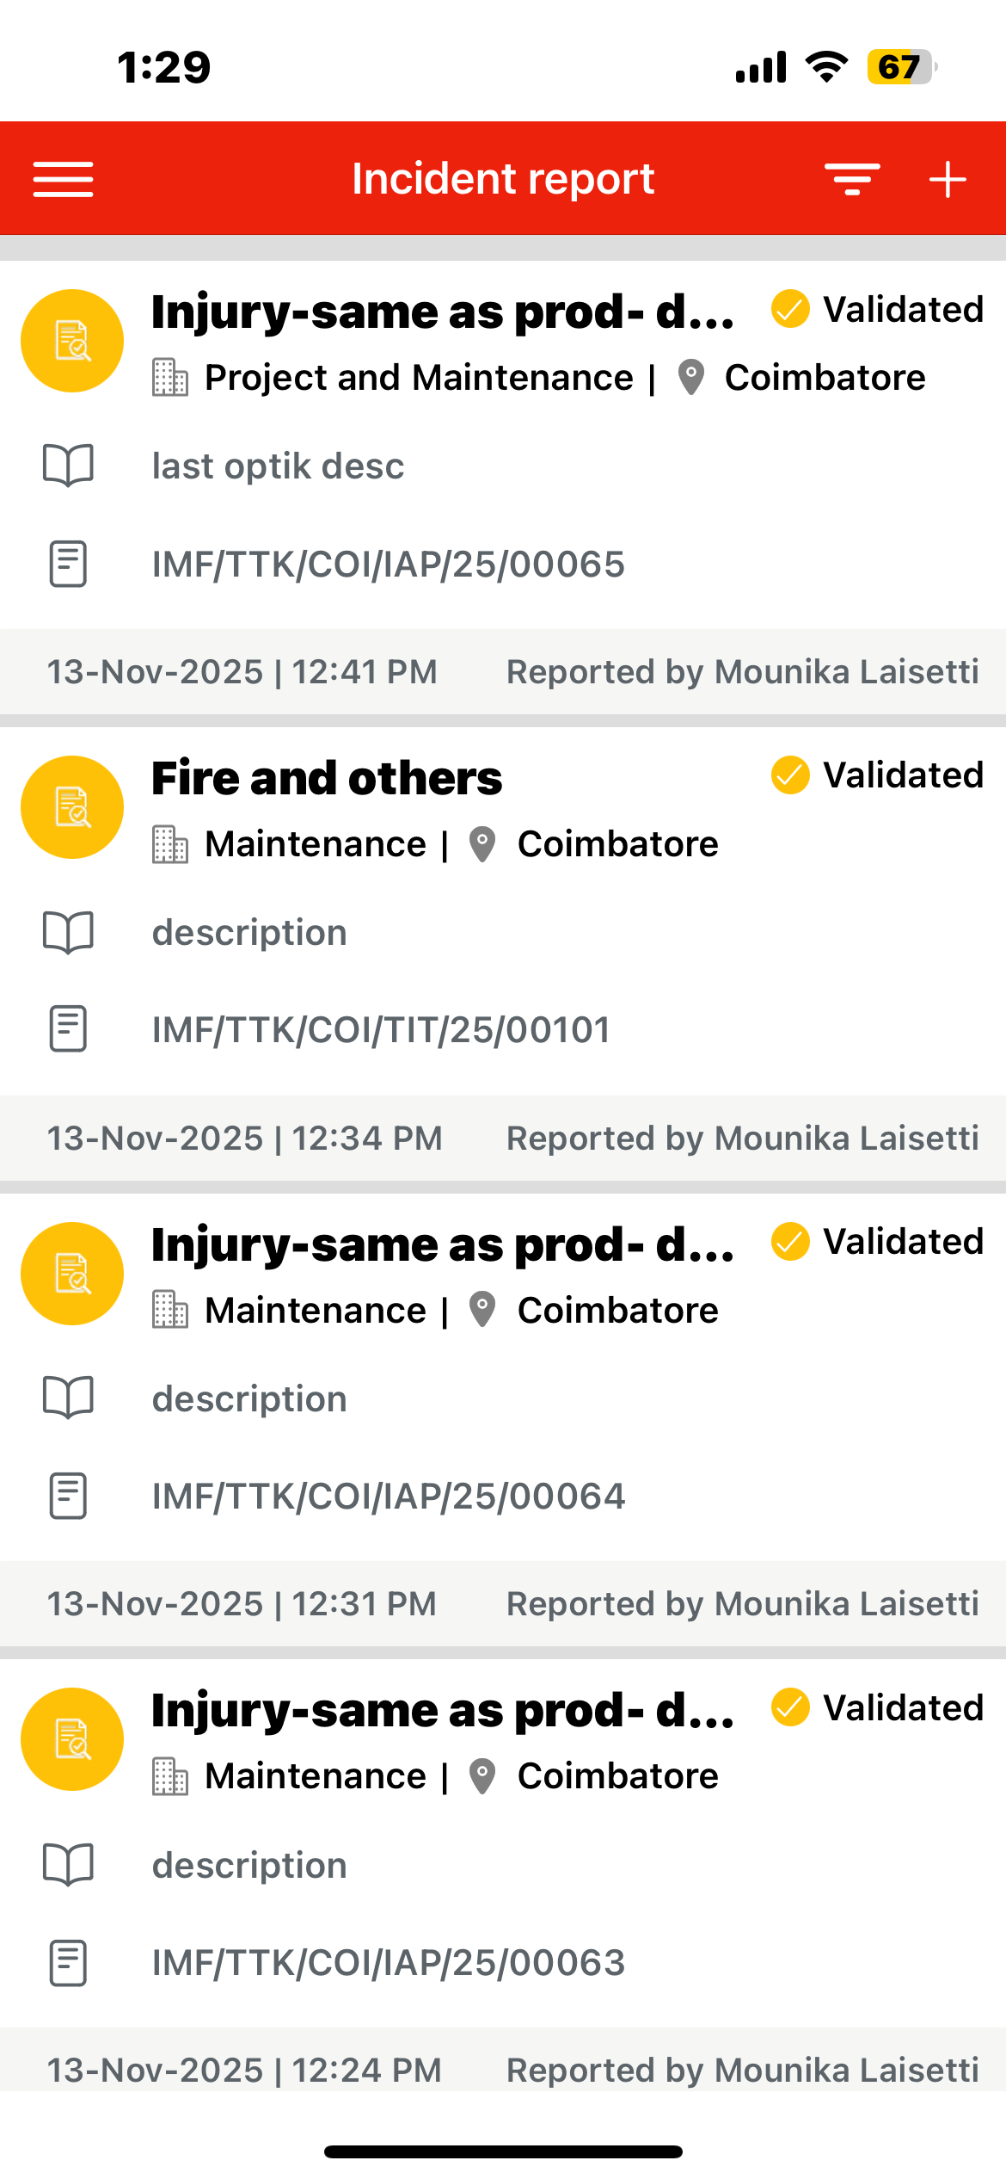Tap 'Project and Maintenance' department label

(x=419, y=378)
